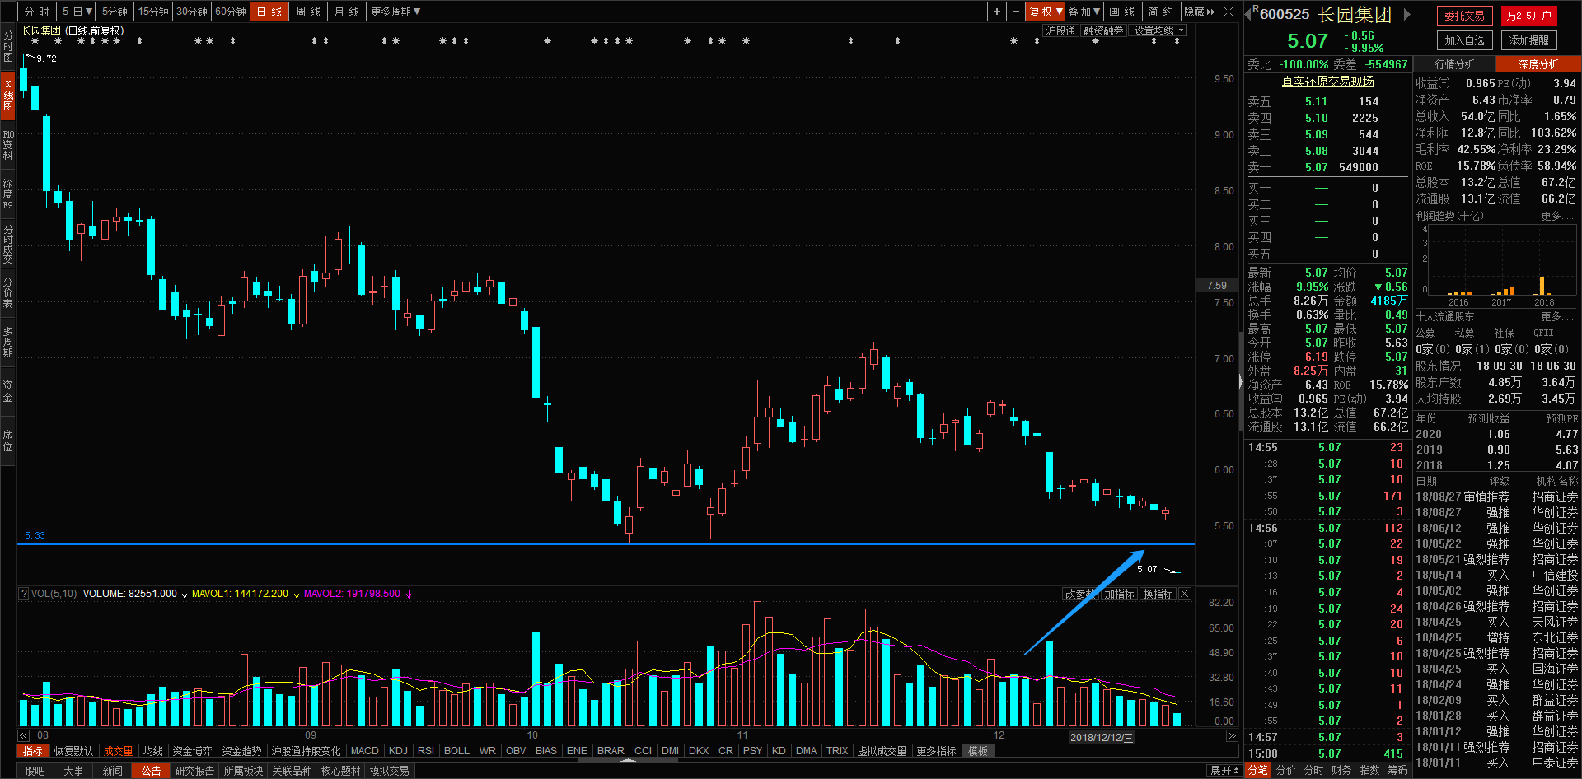1582x779 pixels.
Task: Click the 9.72 high-price flag marker
Action: coord(40,58)
